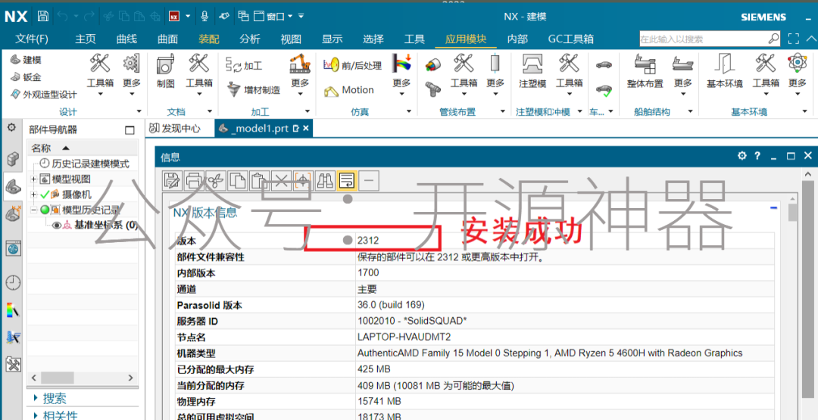The width and height of the screenshot is (818, 420).
Task: Expand the 摄像机 tree node
Action: pos(34,194)
